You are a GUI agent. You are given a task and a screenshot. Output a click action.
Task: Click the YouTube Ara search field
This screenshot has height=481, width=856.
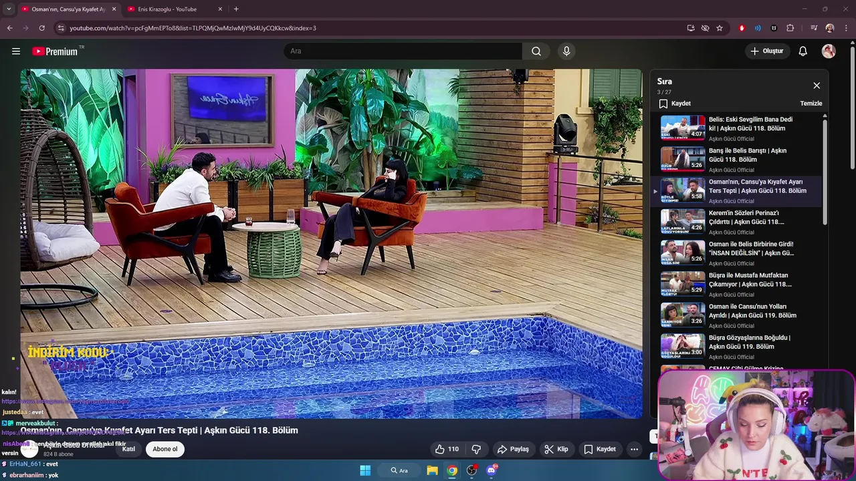pyautogui.click(x=403, y=51)
